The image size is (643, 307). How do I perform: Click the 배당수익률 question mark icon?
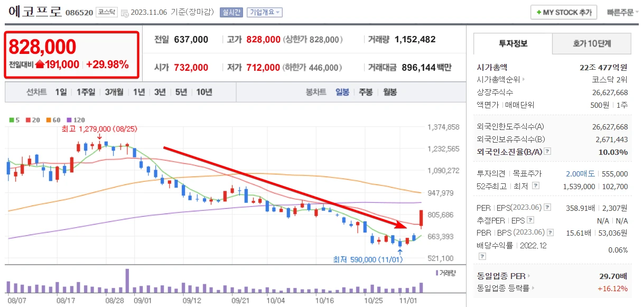point(482,256)
